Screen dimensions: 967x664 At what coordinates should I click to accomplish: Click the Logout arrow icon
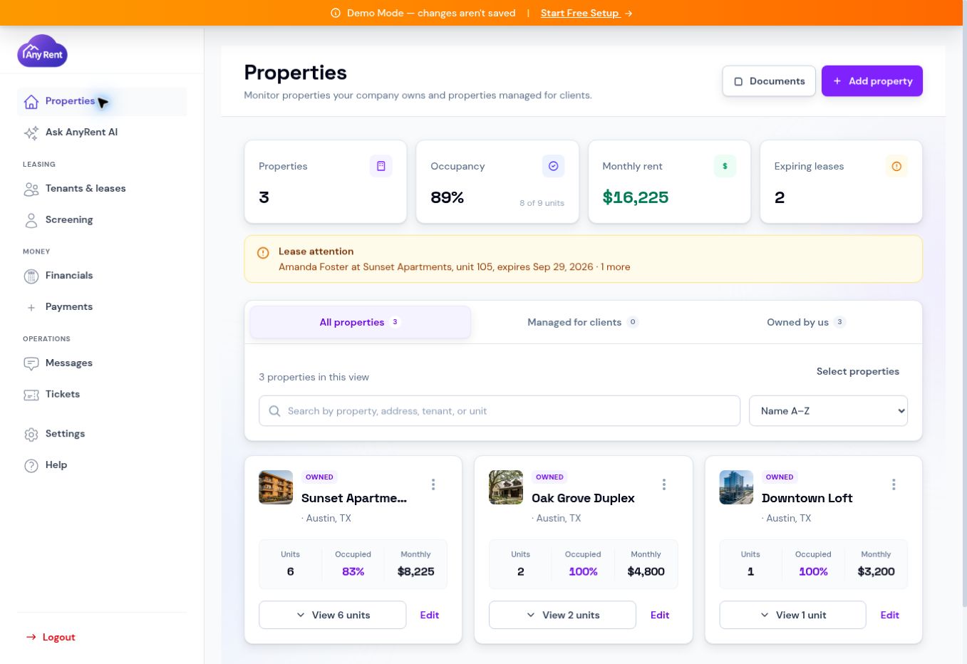coord(31,637)
